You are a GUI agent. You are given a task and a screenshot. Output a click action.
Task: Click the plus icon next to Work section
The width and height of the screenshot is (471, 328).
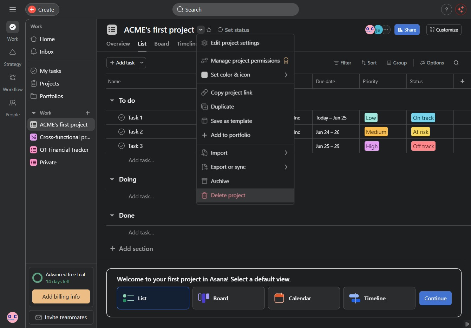pyautogui.click(x=88, y=113)
